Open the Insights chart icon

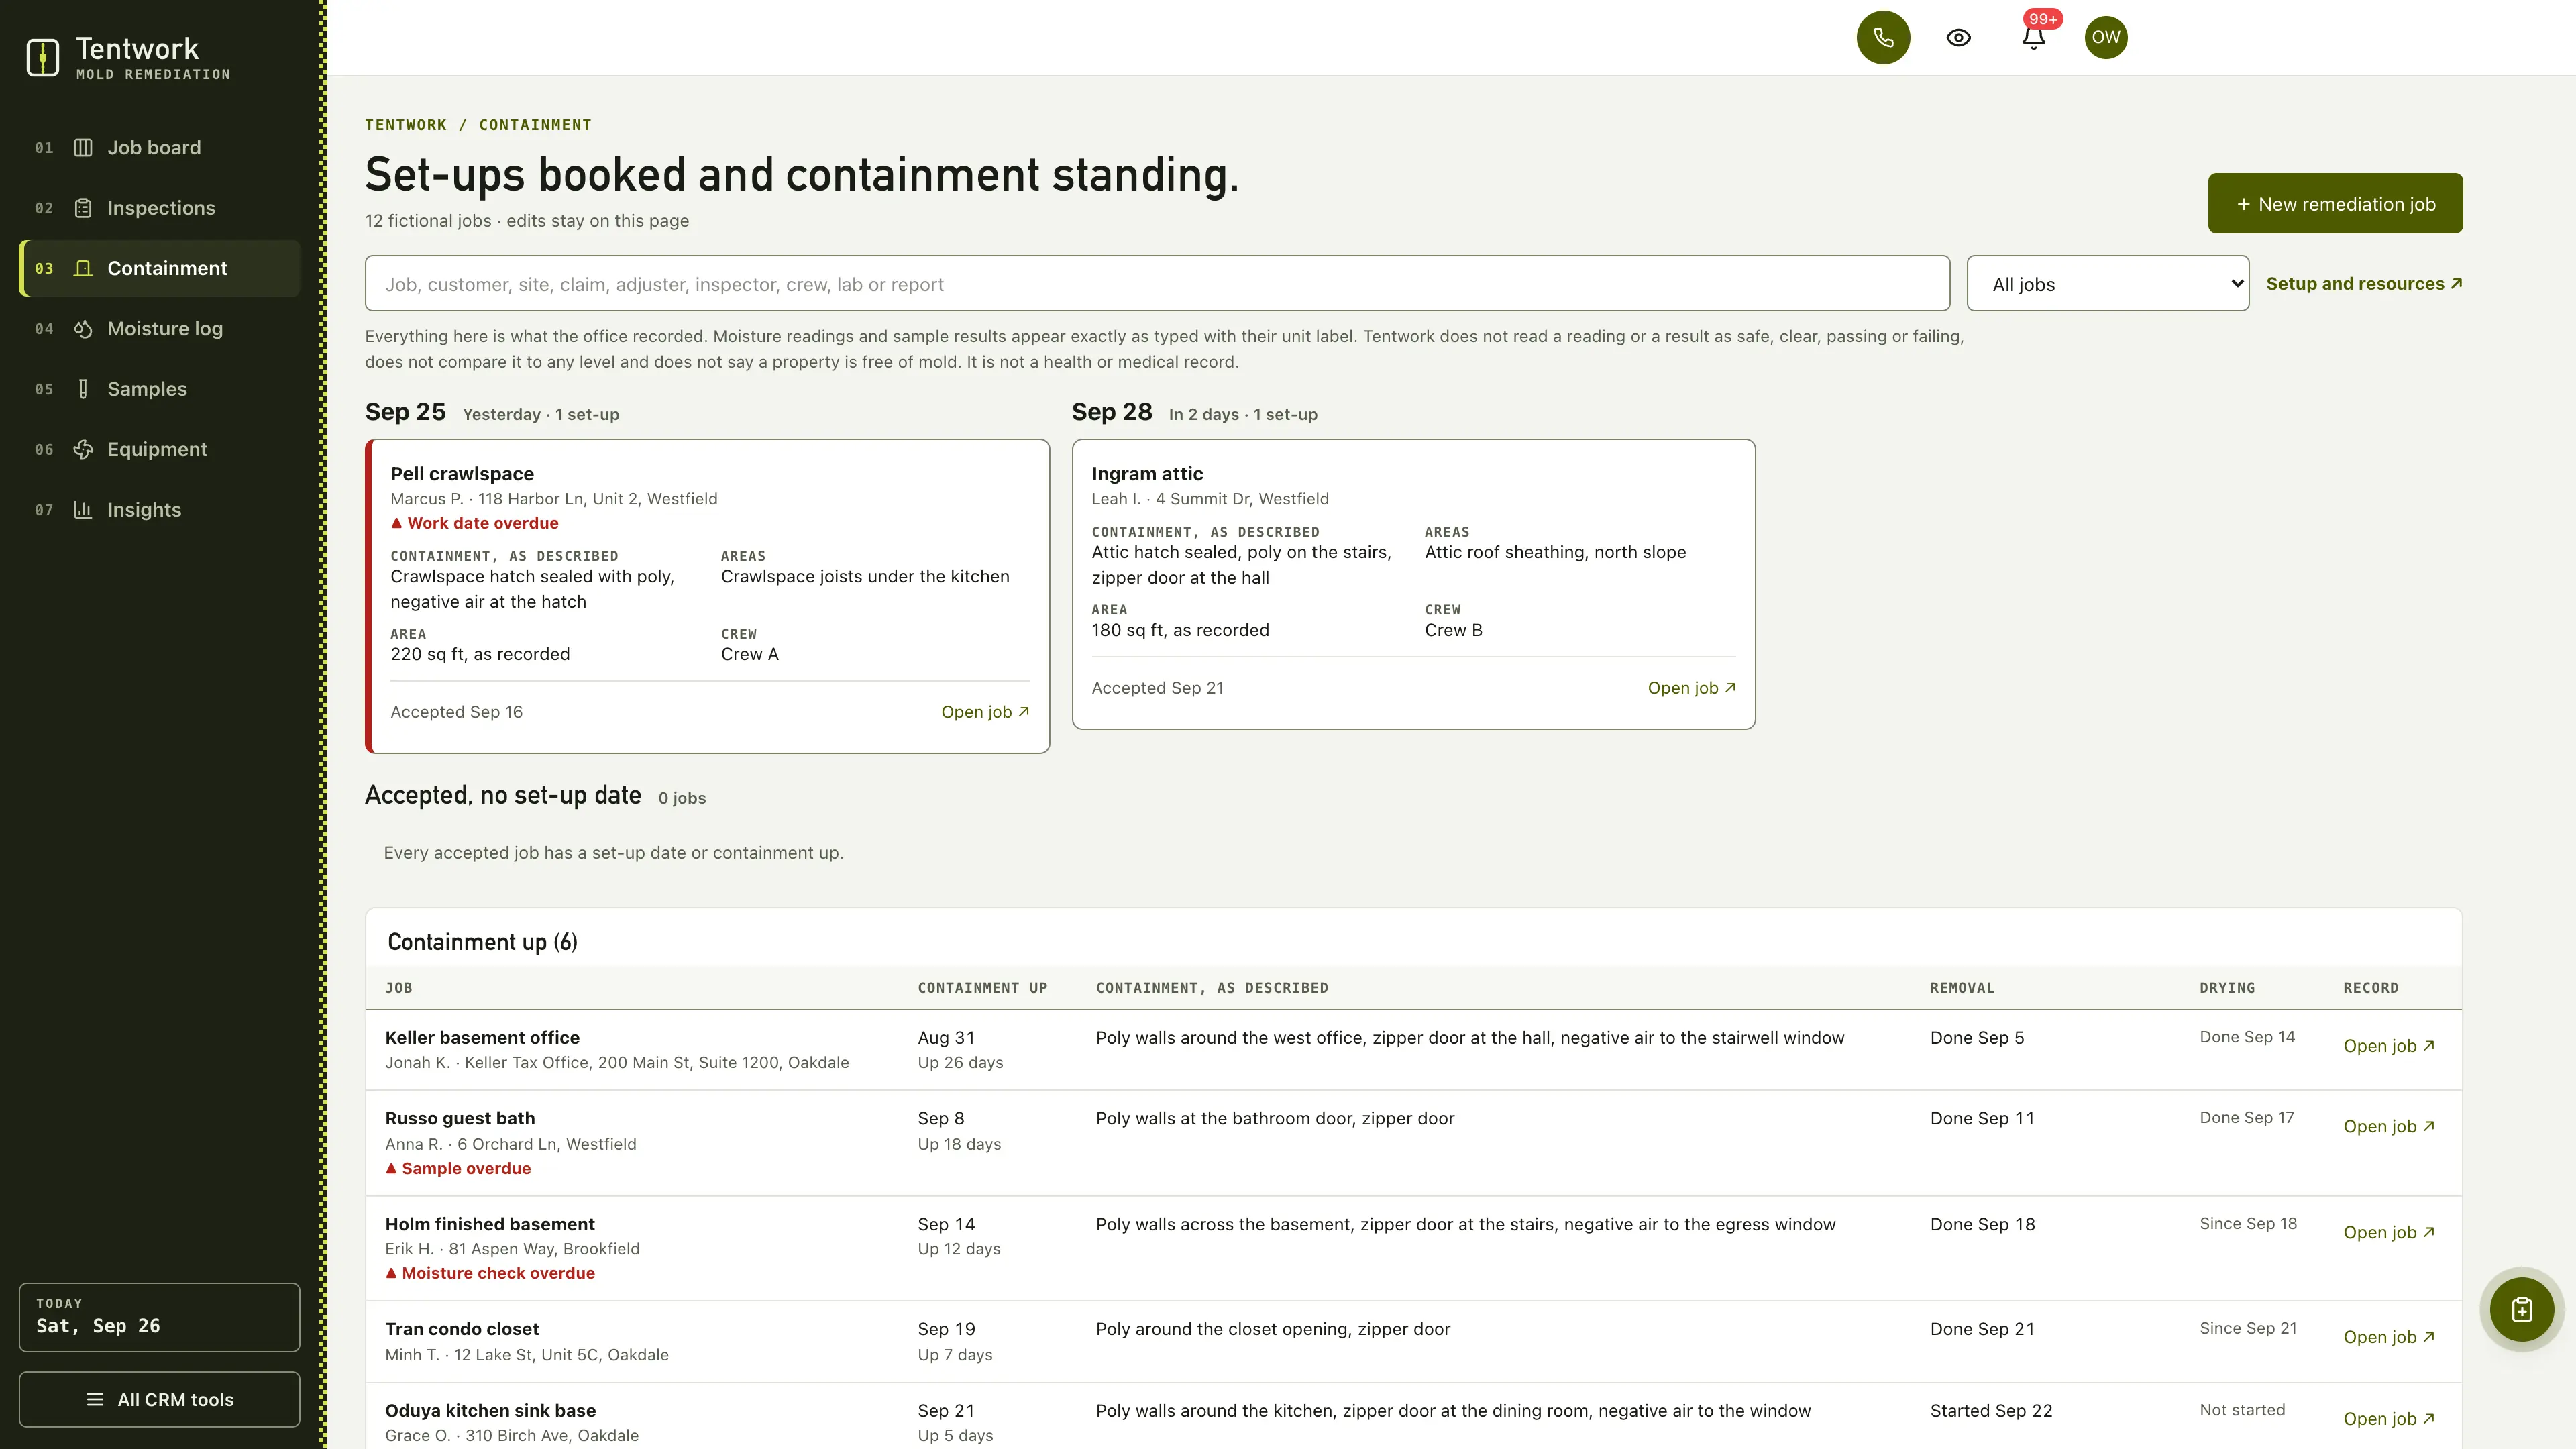click(83, 510)
